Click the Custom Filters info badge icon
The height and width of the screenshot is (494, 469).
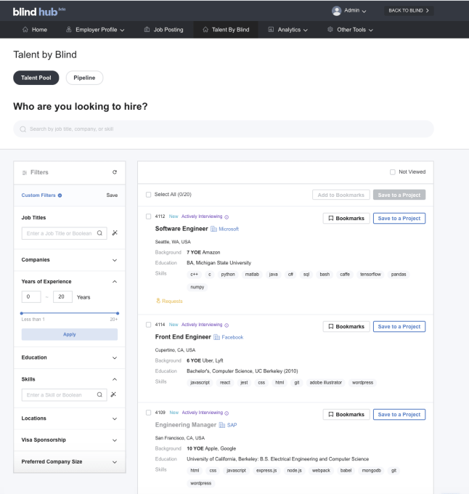[x=60, y=195]
